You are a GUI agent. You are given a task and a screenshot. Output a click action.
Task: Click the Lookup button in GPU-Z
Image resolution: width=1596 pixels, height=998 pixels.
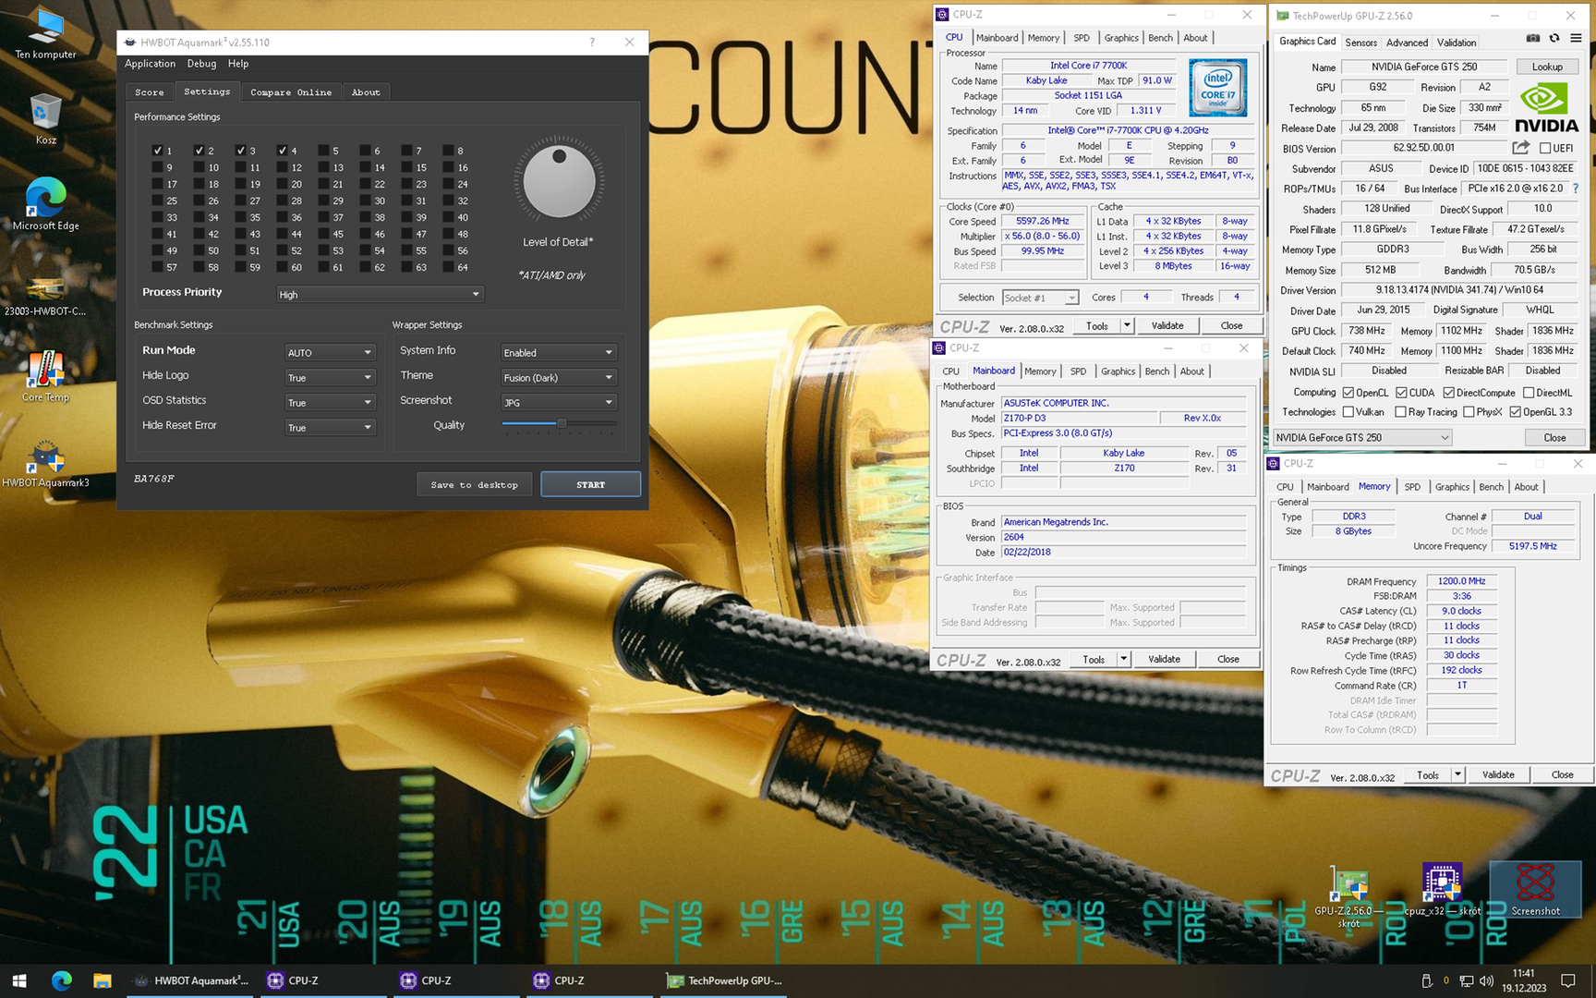tap(1547, 67)
